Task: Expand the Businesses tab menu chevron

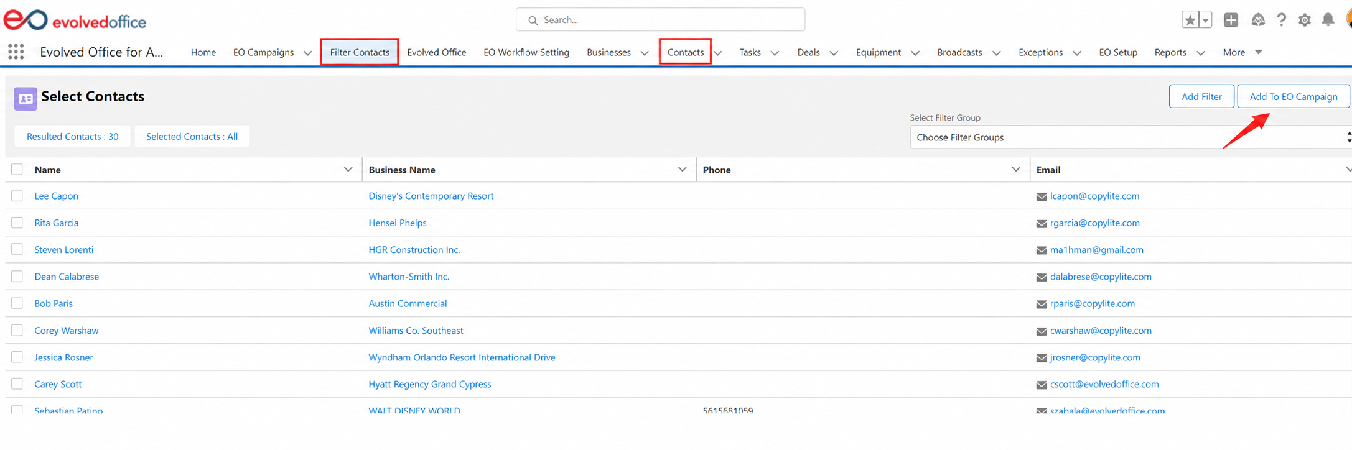Action: pyautogui.click(x=645, y=53)
